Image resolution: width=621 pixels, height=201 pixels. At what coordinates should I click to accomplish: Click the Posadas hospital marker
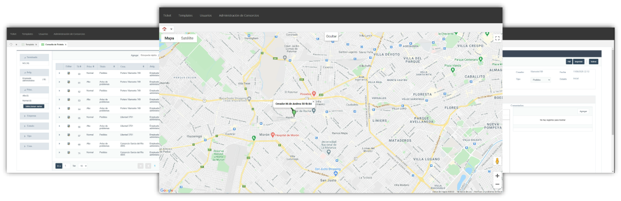point(314,93)
